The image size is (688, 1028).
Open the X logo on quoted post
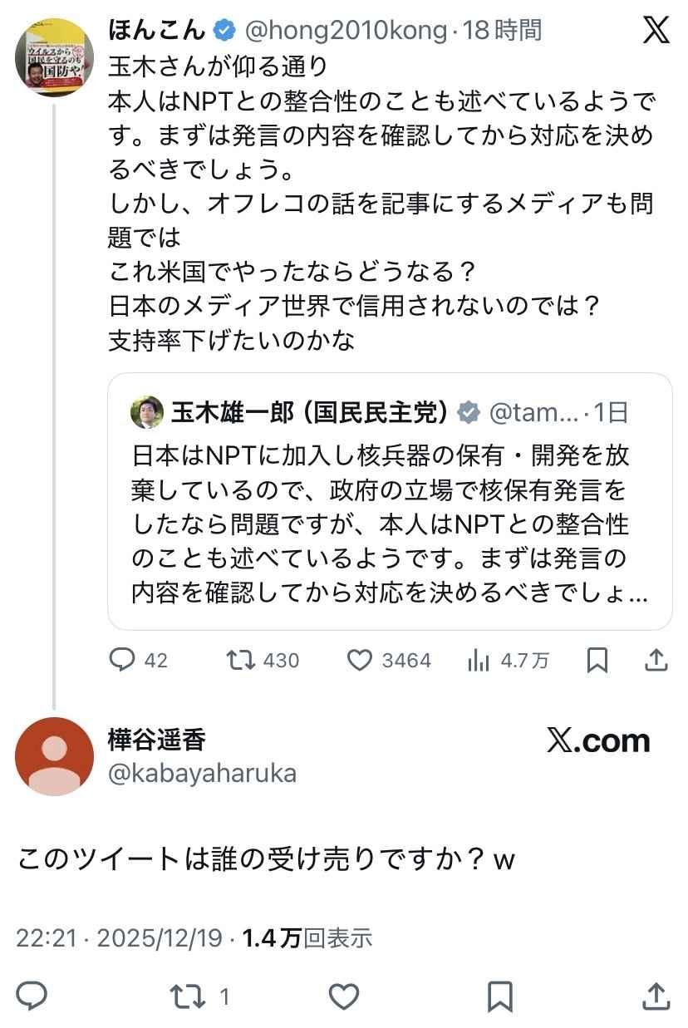(x=656, y=31)
